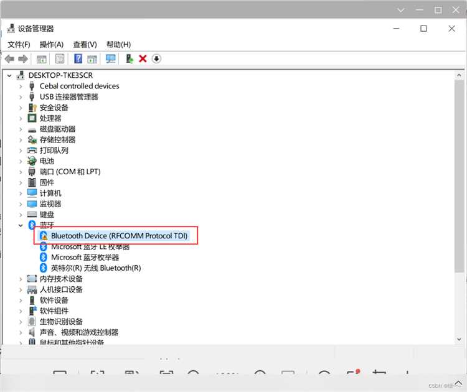Maximize the Device Manager window

(x=423, y=28)
